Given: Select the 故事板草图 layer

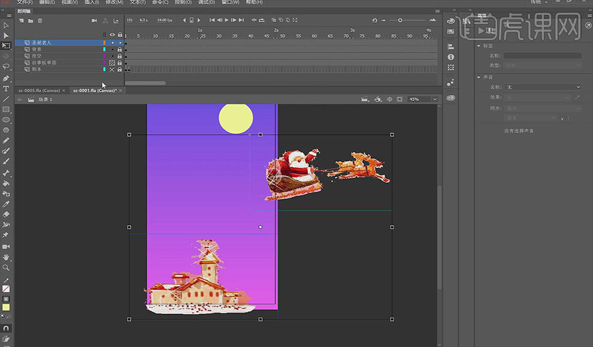Looking at the screenshot, I should pyautogui.click(x=44, y=63).
